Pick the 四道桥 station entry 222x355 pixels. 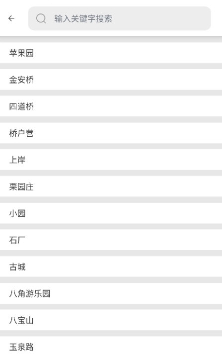coord(111,106)
